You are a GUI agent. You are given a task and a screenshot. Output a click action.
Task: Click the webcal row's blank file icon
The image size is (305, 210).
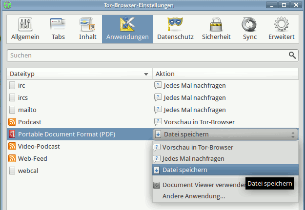(12, 171)
